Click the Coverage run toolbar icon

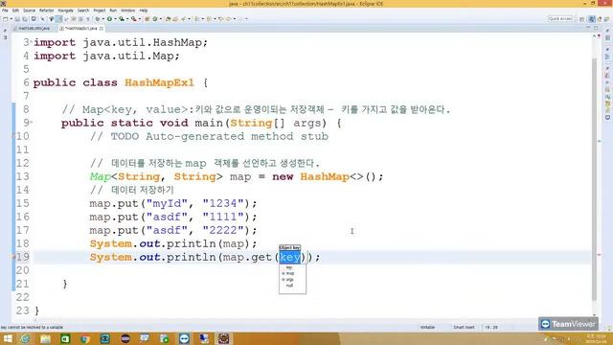pos(122,19)
